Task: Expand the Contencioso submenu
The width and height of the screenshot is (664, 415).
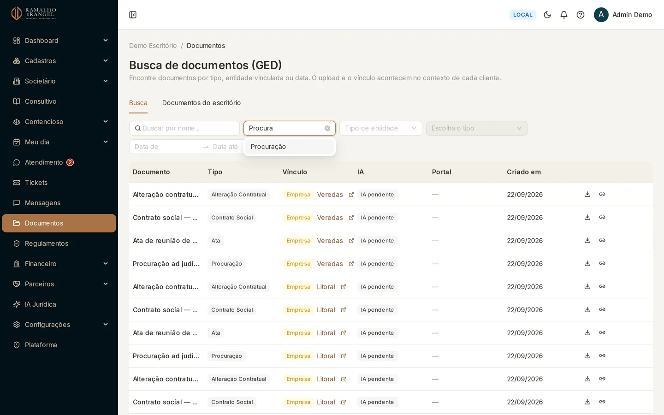Action: coord(106,122)
